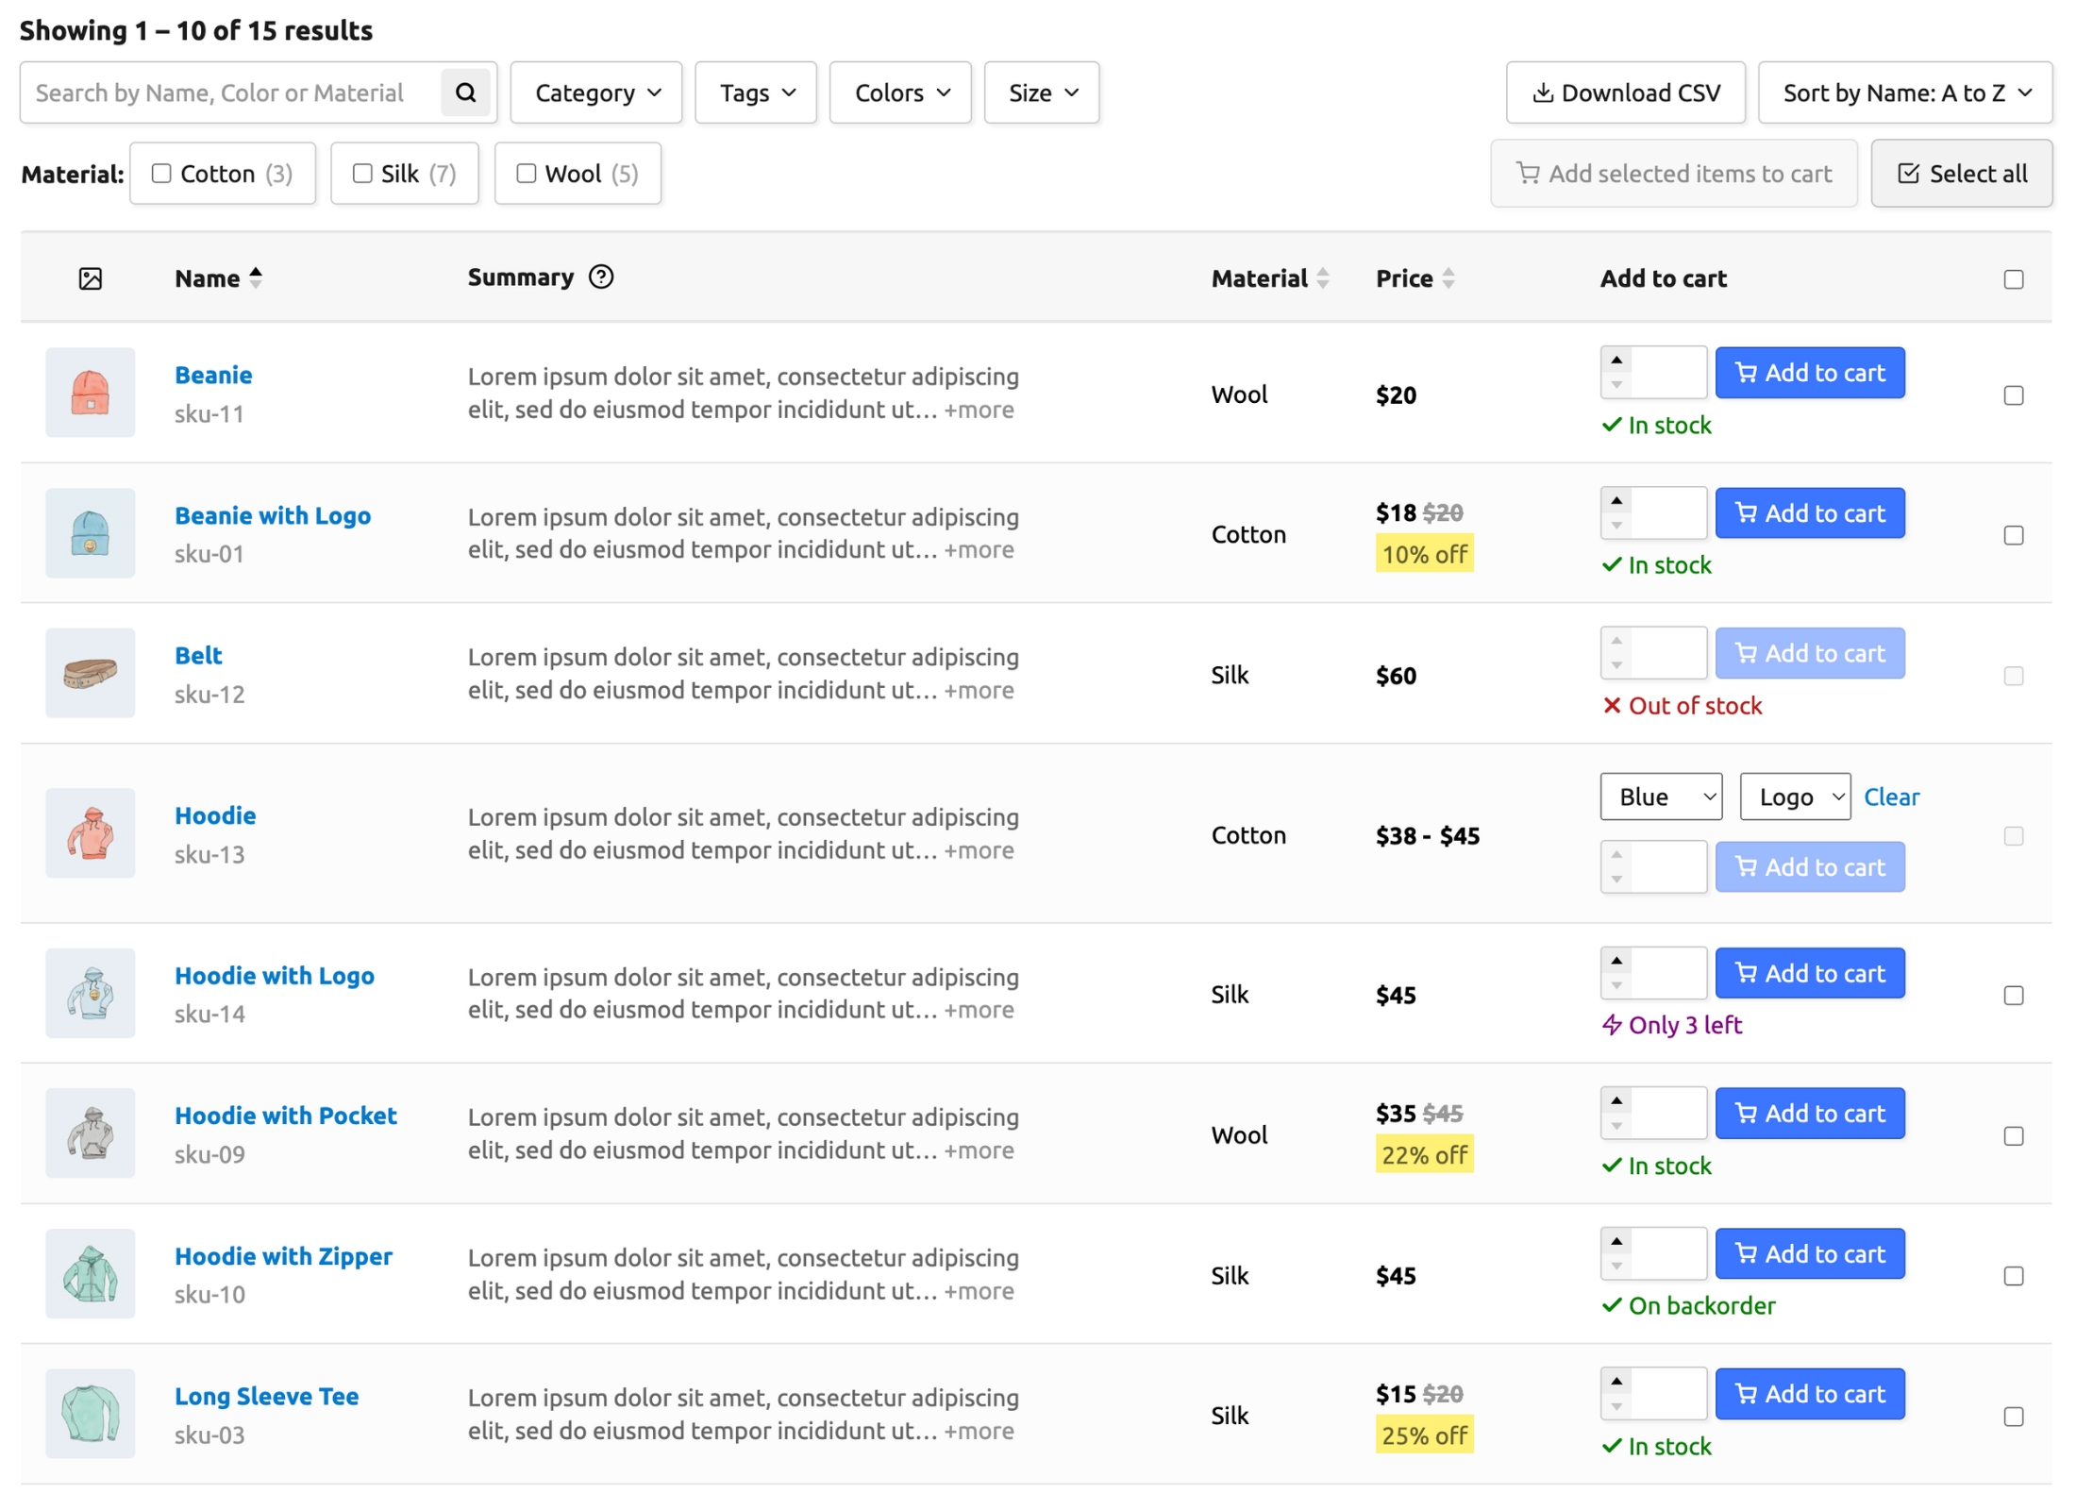Click the Download CSV button

tap(1626, 92)
